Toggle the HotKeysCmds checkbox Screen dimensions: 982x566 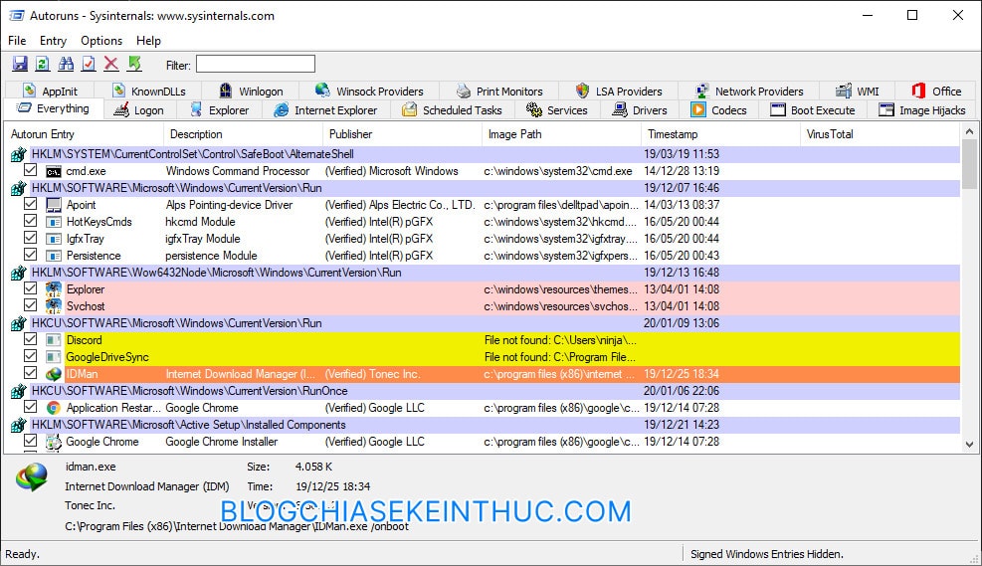pos(30,221)
